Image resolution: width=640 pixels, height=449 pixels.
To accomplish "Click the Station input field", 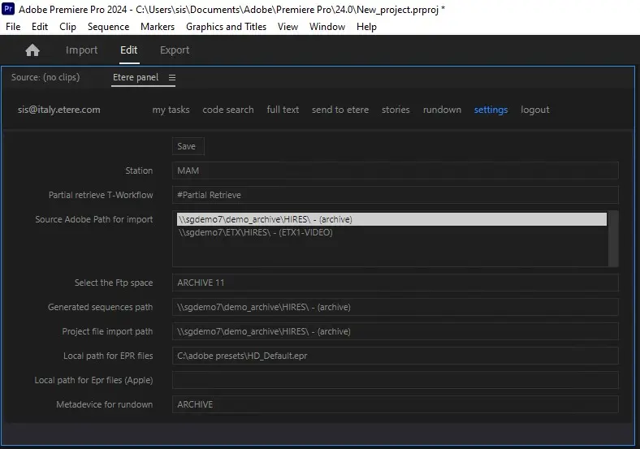I will [395, 171].
